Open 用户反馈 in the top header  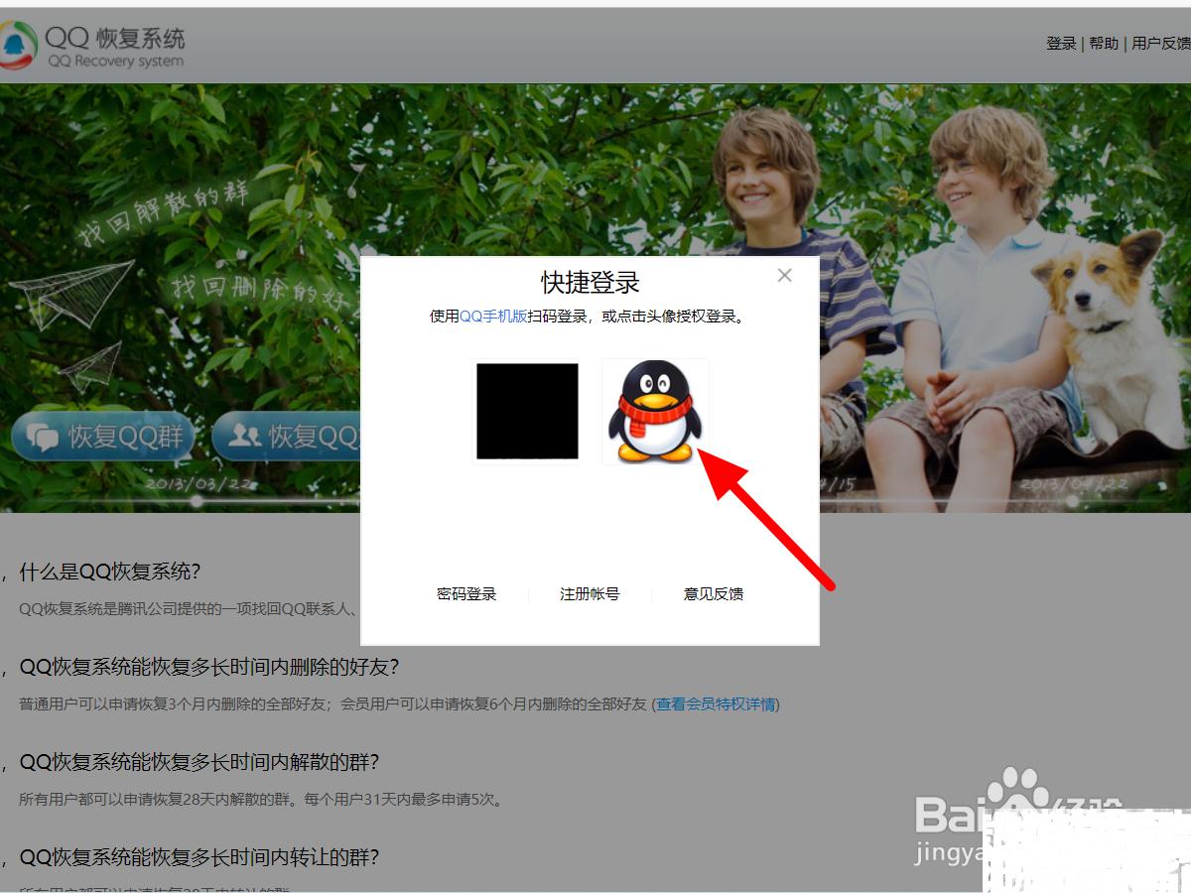click(x=1160, y=44)
